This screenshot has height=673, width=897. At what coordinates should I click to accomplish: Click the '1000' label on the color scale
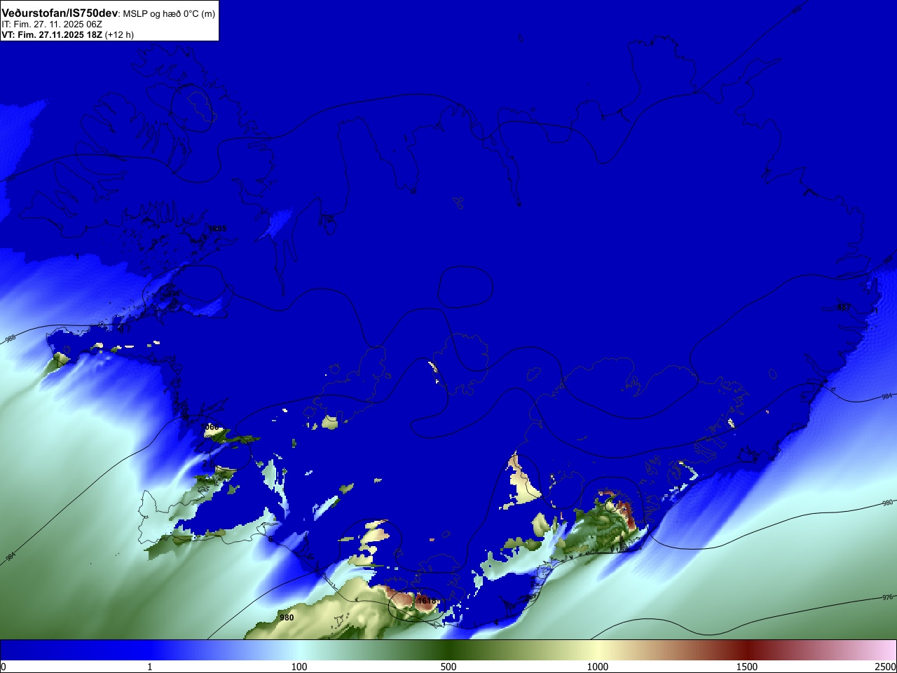click(x=598, y=667)
